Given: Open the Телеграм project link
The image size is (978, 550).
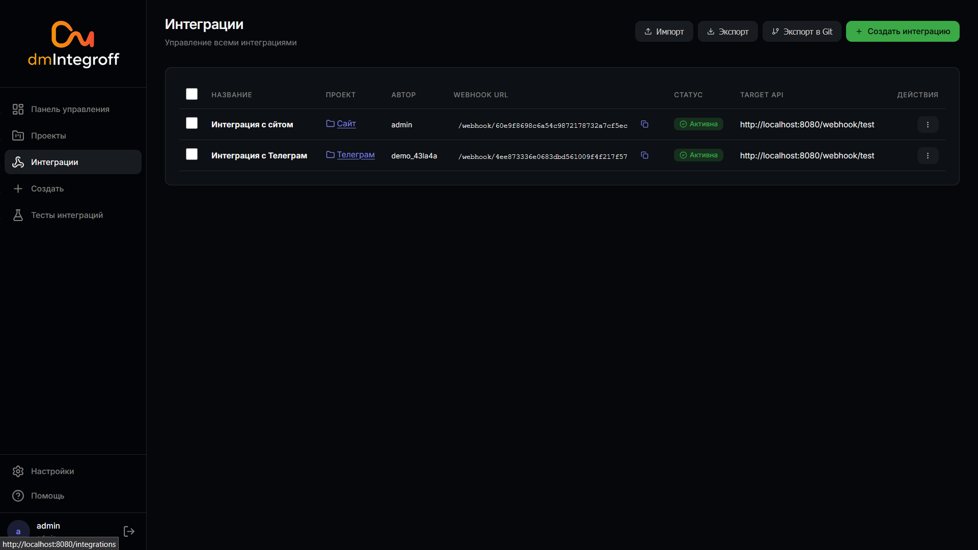Looking at the screenshot, I should click(356, 154).
